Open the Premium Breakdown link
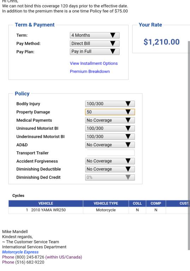Image resolution: width=190 pixels, height=271 pixels. [x=90, y=71]
